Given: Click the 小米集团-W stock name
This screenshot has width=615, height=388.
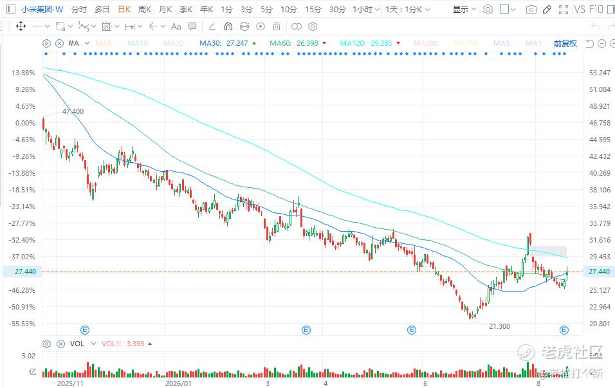Looking at the screenshot, I should coord(42,9).
